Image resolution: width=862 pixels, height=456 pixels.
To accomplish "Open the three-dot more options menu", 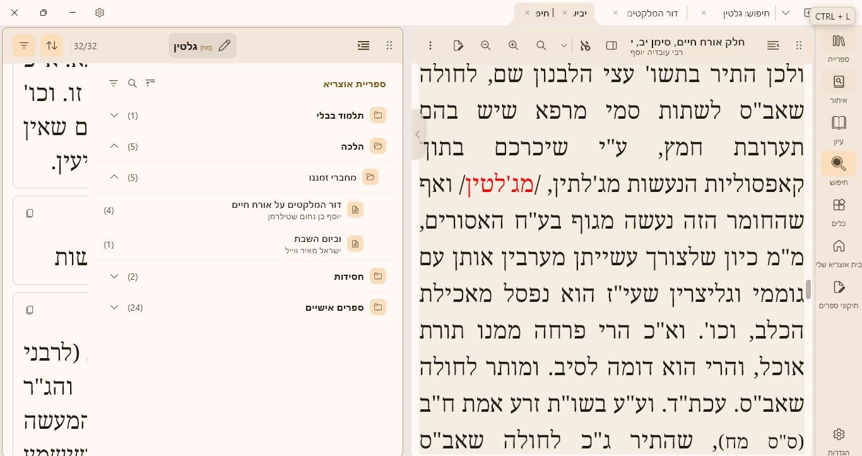I will (430, 45).
